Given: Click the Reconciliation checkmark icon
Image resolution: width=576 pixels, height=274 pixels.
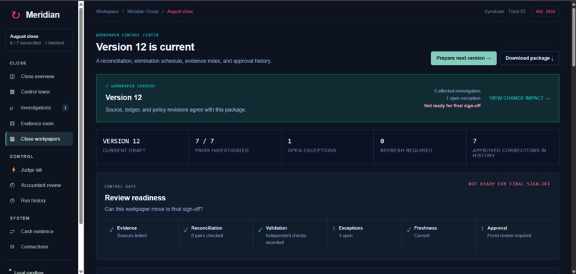Looking at the screenshot, I should (186, 230).
